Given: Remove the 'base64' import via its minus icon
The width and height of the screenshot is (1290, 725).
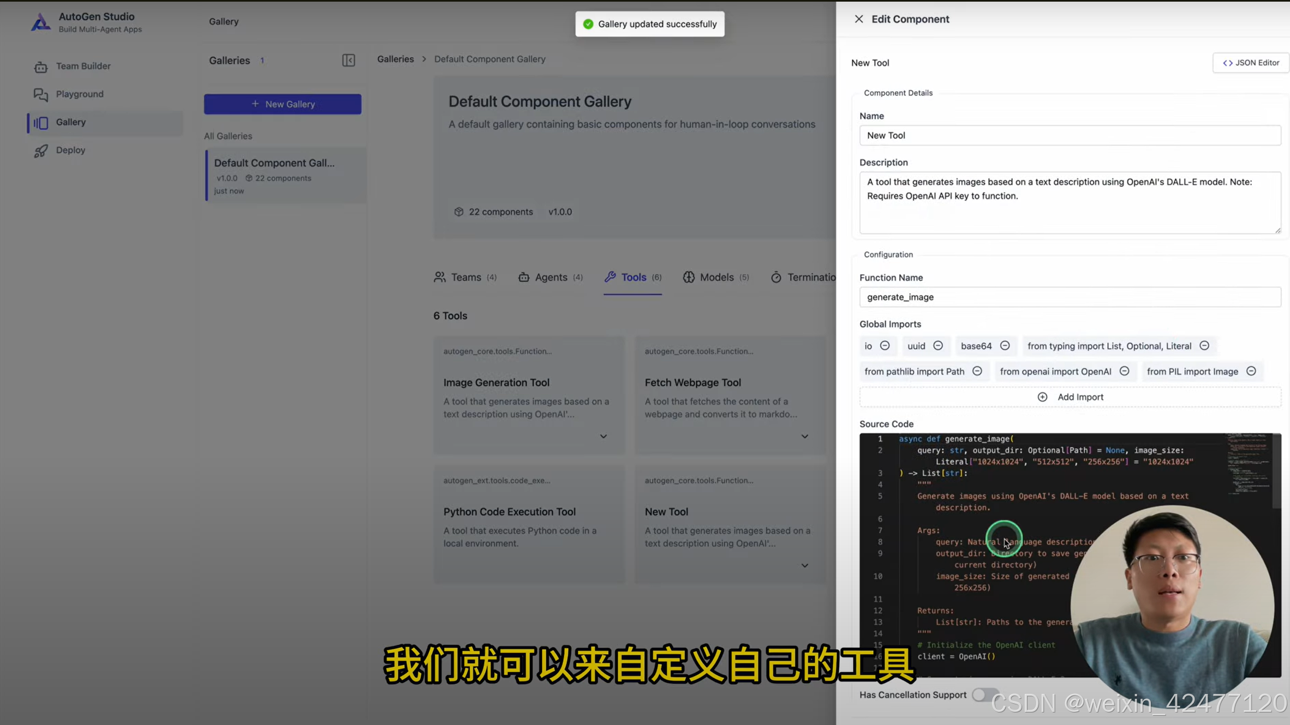Looking at the screenshot, I should pyautogui.click(x=1005, y=346).
